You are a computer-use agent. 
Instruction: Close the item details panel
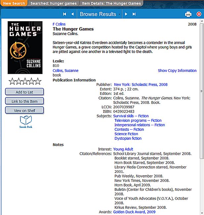tap(199, 14)
